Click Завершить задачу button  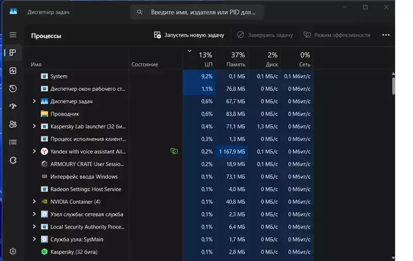click(265, 35)
